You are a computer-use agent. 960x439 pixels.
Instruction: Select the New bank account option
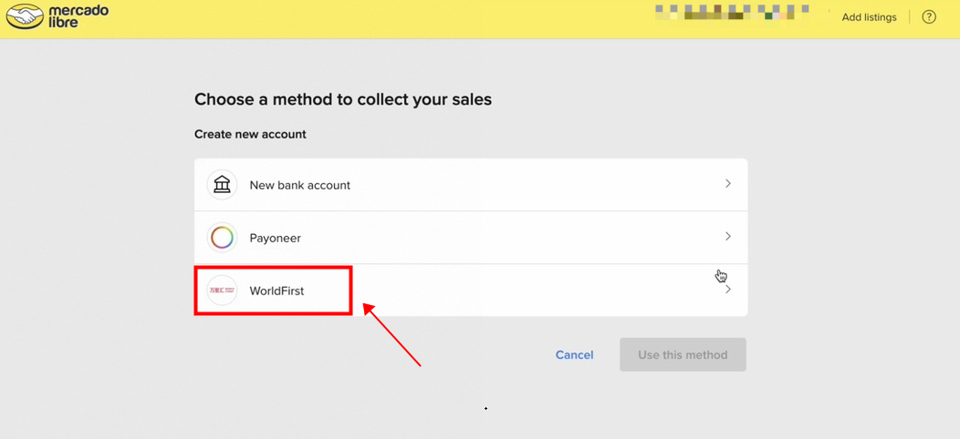pos(300,185)
